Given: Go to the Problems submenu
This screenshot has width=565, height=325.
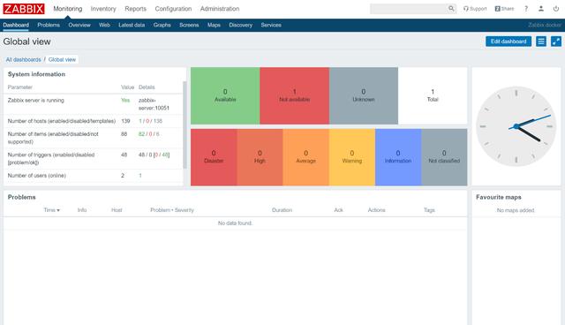Looking at the screenshot, I should click(49, 25).
